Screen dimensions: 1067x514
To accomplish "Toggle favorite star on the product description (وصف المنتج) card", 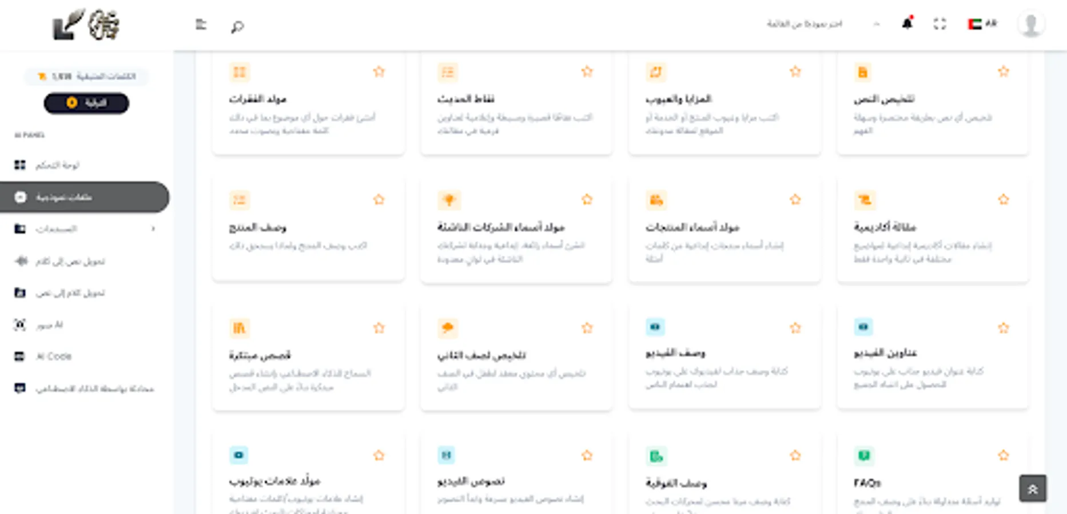I will pos(379,199).
